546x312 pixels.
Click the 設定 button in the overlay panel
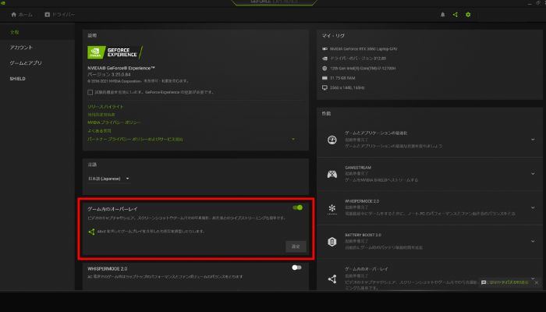(296, 246)
